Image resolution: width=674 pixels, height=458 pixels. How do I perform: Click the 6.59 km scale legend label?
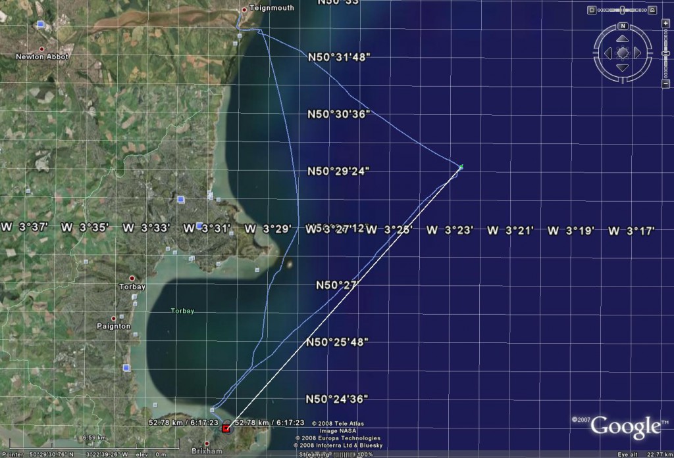click(x=94, y=438)
